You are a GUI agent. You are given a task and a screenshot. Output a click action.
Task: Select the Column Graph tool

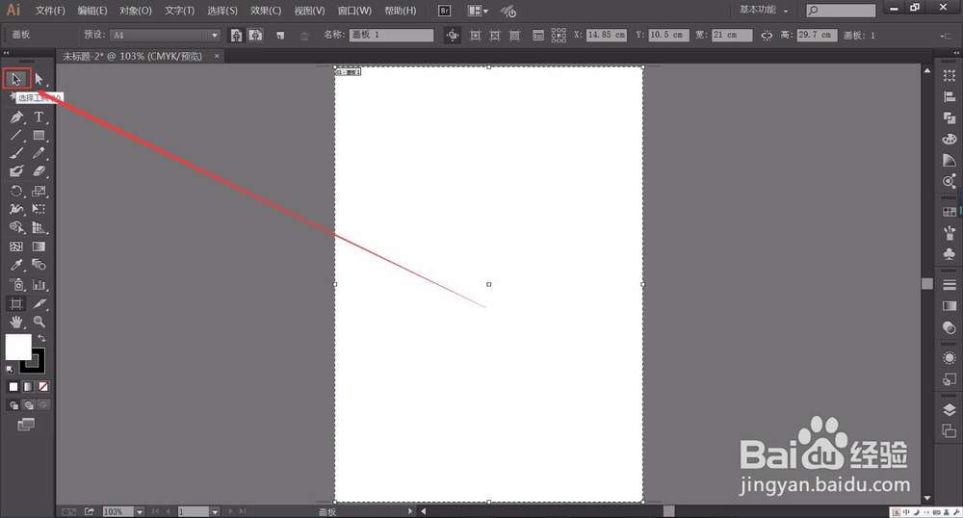(39, 285)
